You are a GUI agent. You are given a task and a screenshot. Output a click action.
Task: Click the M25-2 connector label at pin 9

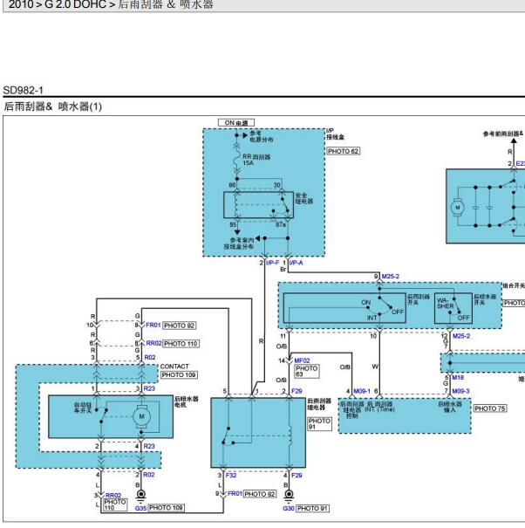click(x=390, y=277)
